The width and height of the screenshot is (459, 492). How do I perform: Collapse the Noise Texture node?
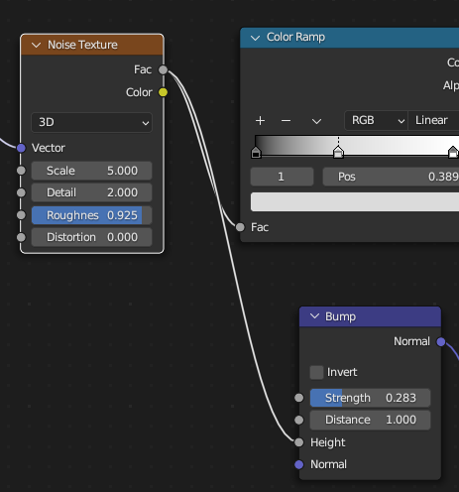tap(37, 45)
